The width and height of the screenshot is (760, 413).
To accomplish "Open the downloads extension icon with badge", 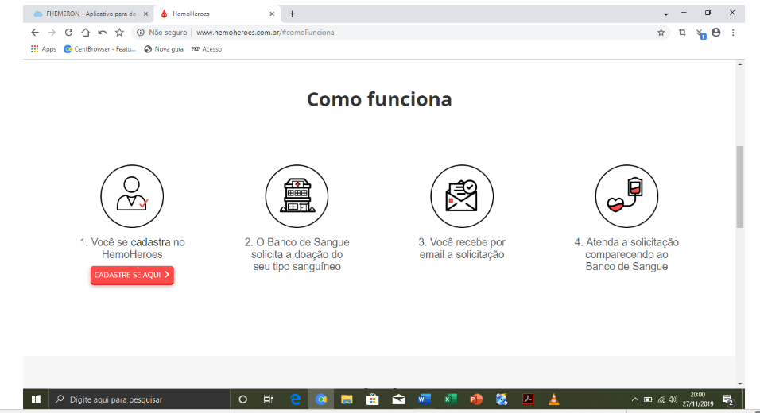I will tap(700, 33).
